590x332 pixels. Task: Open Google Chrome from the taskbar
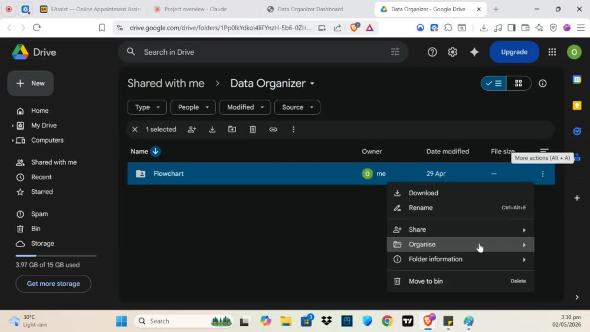(387, 321)
